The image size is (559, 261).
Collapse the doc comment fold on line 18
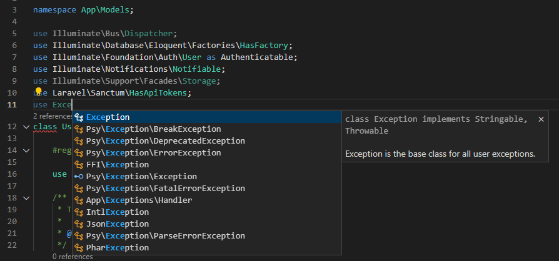[x=25, y=198]
